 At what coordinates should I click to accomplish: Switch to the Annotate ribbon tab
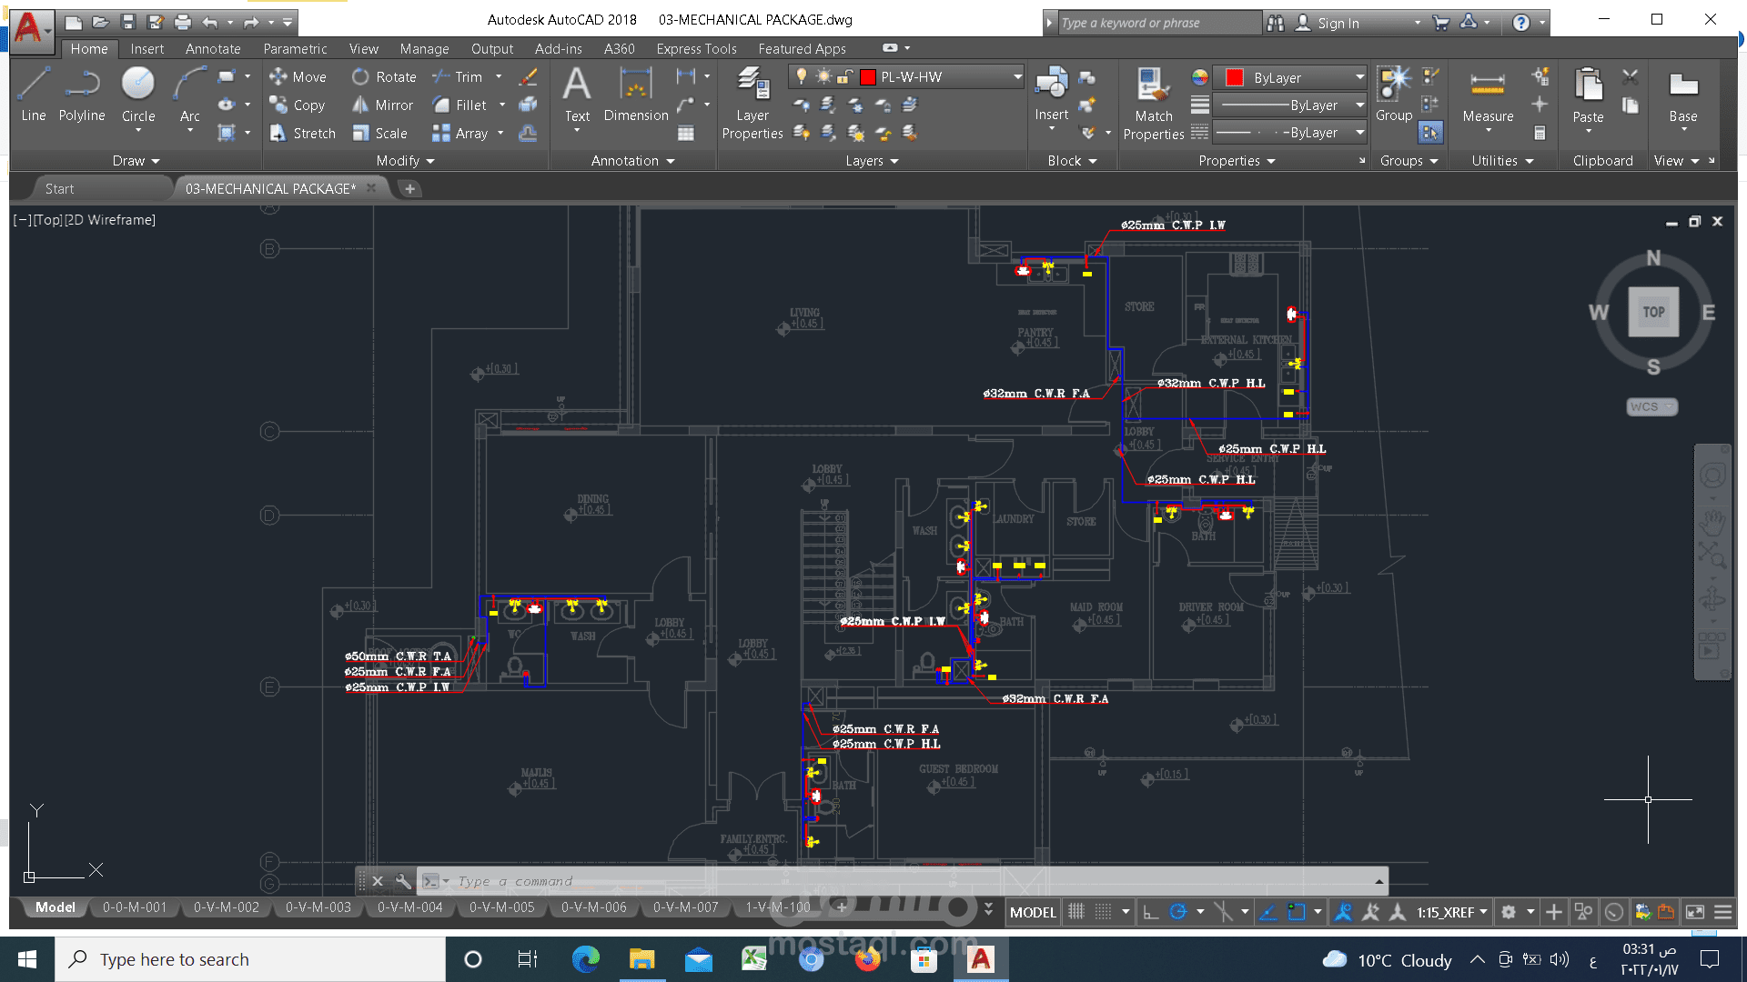tap(213, 49)
